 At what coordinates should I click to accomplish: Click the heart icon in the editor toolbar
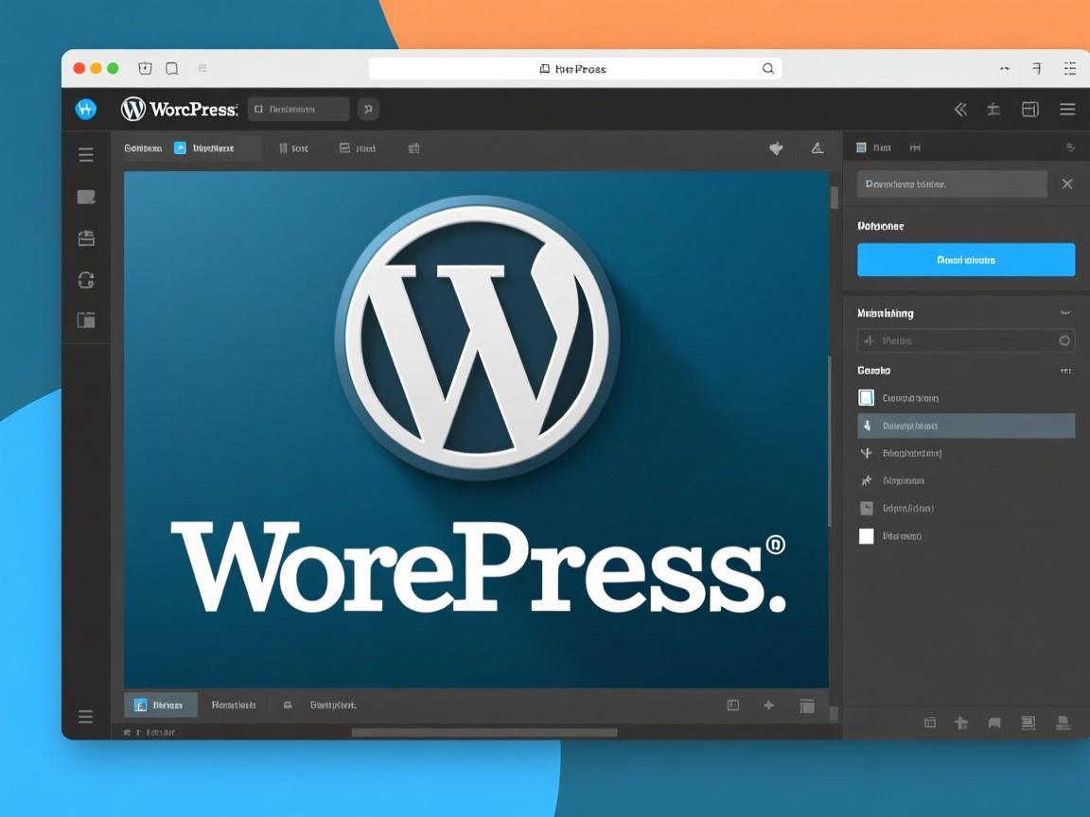tap(776, 148)
